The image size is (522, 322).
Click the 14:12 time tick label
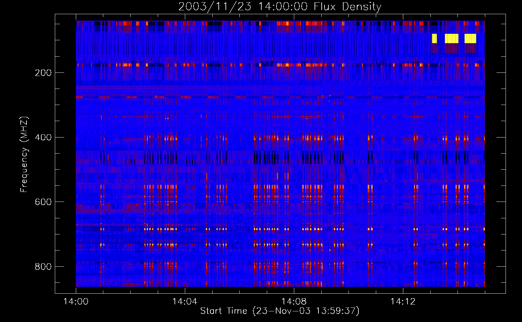(x=403, y=302)
